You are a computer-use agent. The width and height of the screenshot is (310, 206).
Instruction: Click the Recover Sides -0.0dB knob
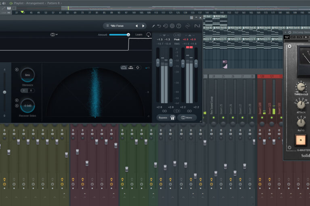coord(27,106)
